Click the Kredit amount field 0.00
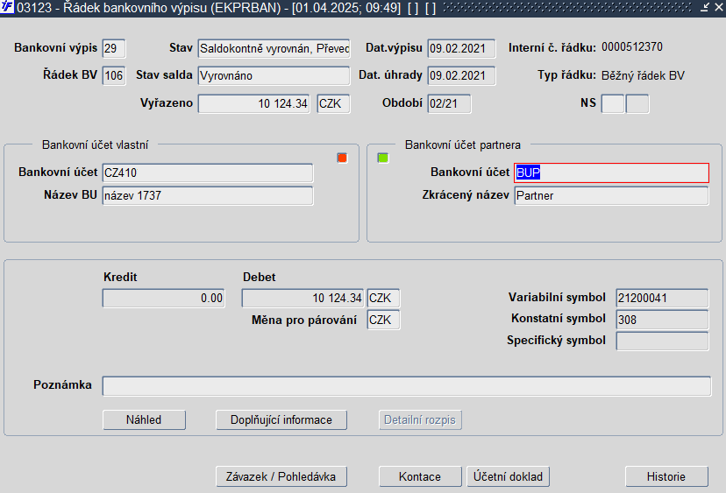The width and height of the screenshot is (726, 493). tap(163, 299)
